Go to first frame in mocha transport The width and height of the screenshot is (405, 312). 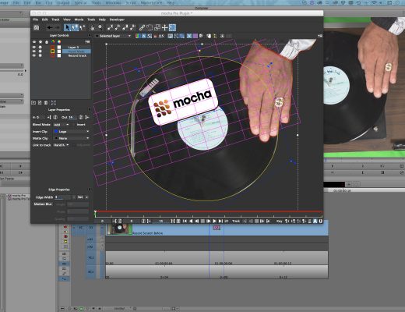185,221
